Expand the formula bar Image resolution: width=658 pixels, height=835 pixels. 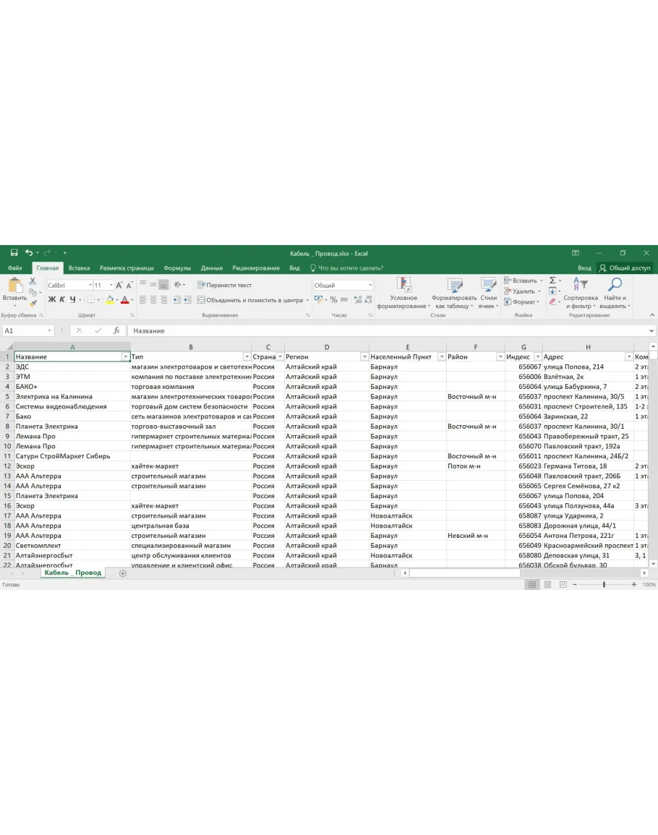click(x=651, y=330)
